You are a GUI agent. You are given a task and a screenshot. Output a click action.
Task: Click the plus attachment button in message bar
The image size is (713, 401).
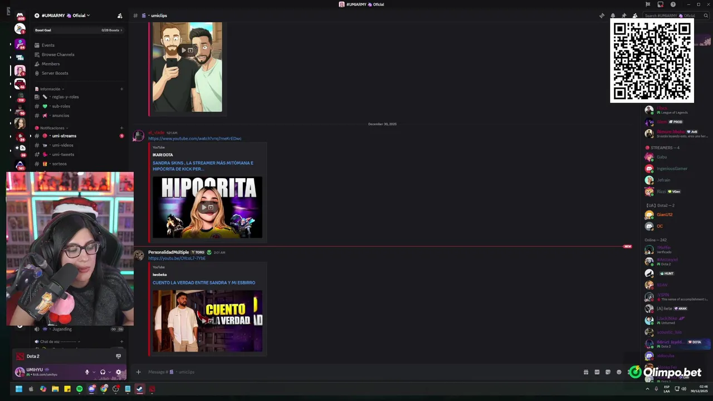[138, 372]
